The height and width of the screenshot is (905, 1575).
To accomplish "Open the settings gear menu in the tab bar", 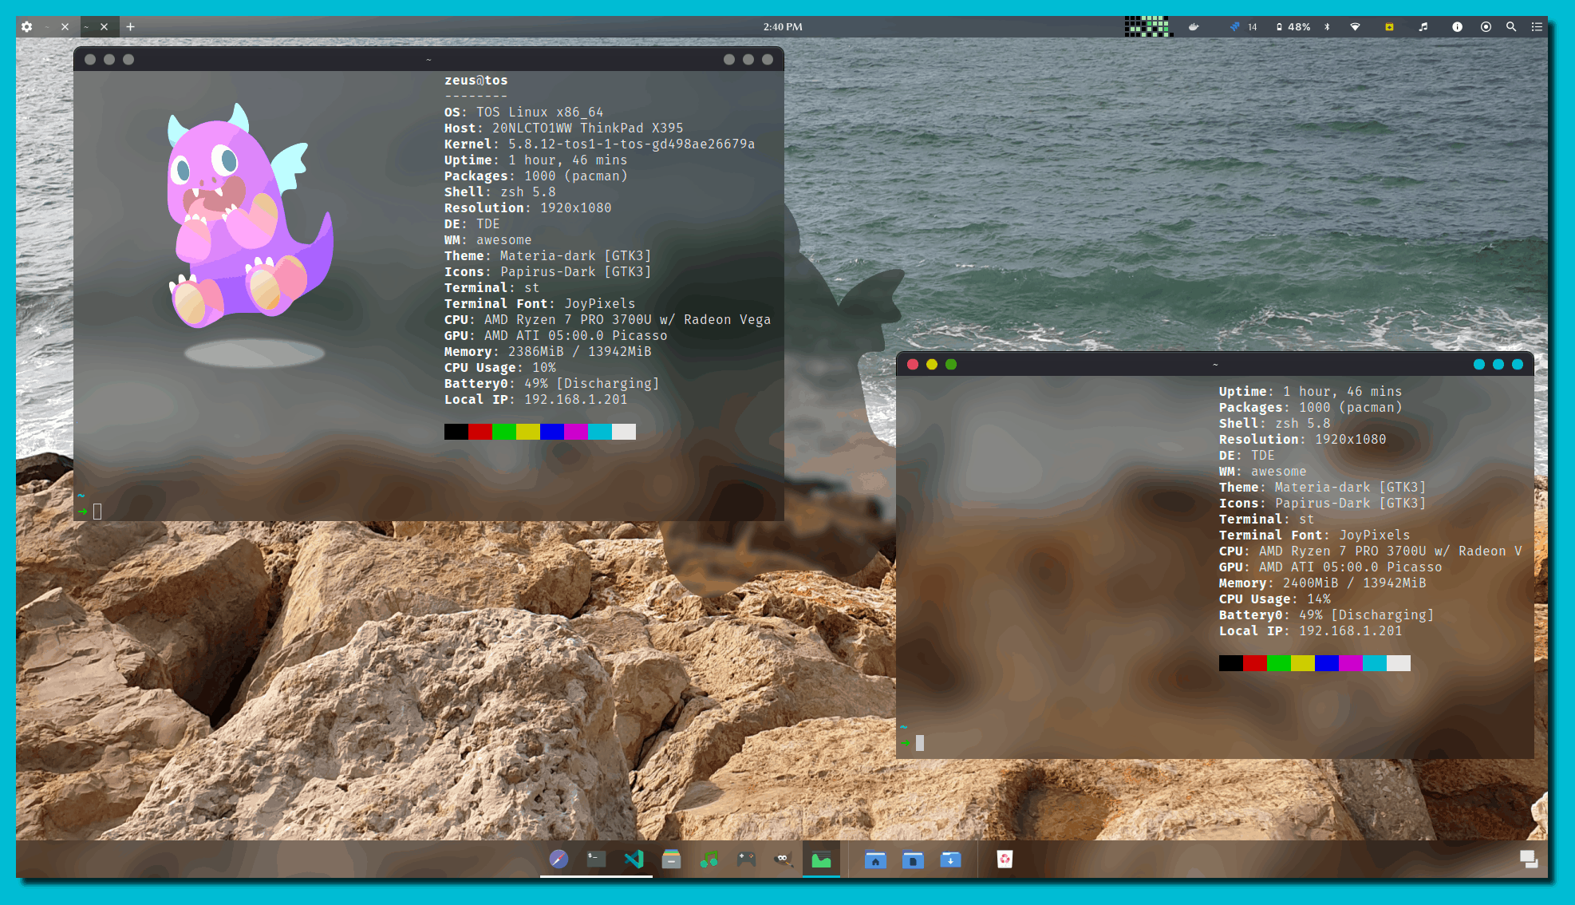I will click(x=26, y=26).
